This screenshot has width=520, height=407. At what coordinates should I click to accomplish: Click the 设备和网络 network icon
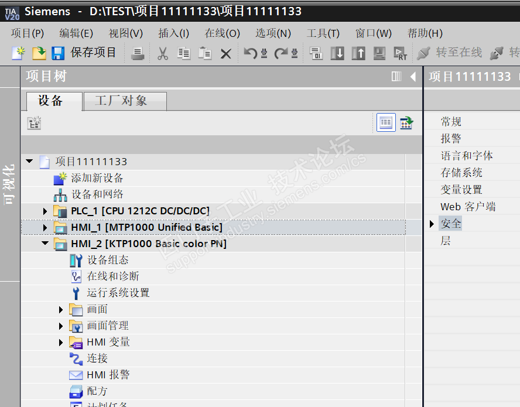tap(60, 194)
